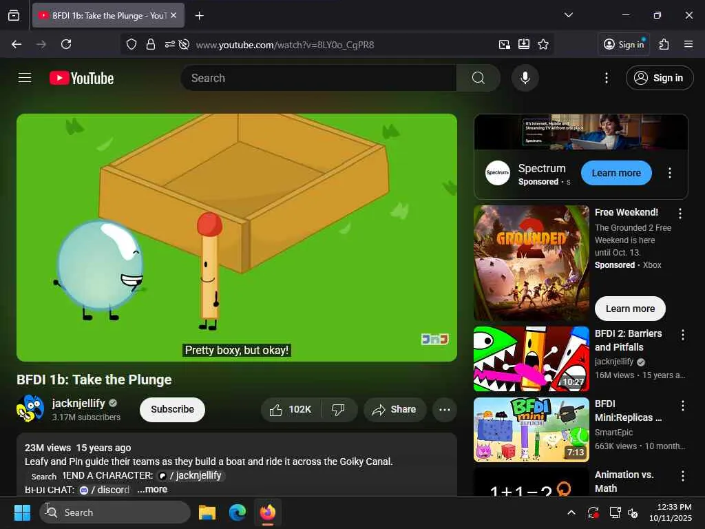705x529 pixels.
Task: Start voice search with the microphone icon
Action: coord(525,78)
